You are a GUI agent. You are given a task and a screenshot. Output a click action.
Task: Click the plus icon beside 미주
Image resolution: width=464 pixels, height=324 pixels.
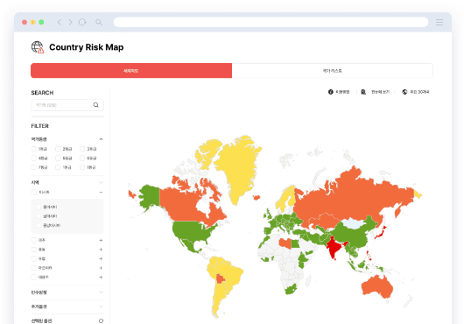pyautogui.click(x=101, y=240)
